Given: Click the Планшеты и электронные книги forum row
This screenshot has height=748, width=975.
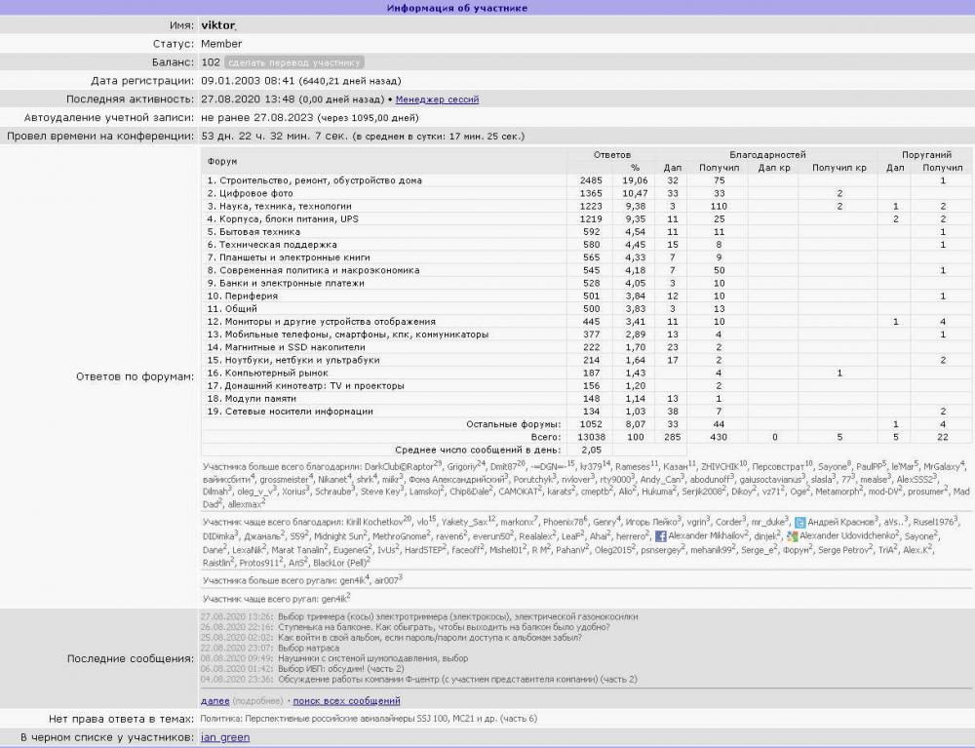Looking at the screenshot, I should click(585, 257).
